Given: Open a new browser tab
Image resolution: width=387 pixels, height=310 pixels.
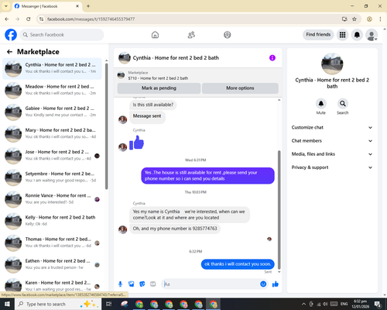Looking at the screenshot, I should point(88,6).
